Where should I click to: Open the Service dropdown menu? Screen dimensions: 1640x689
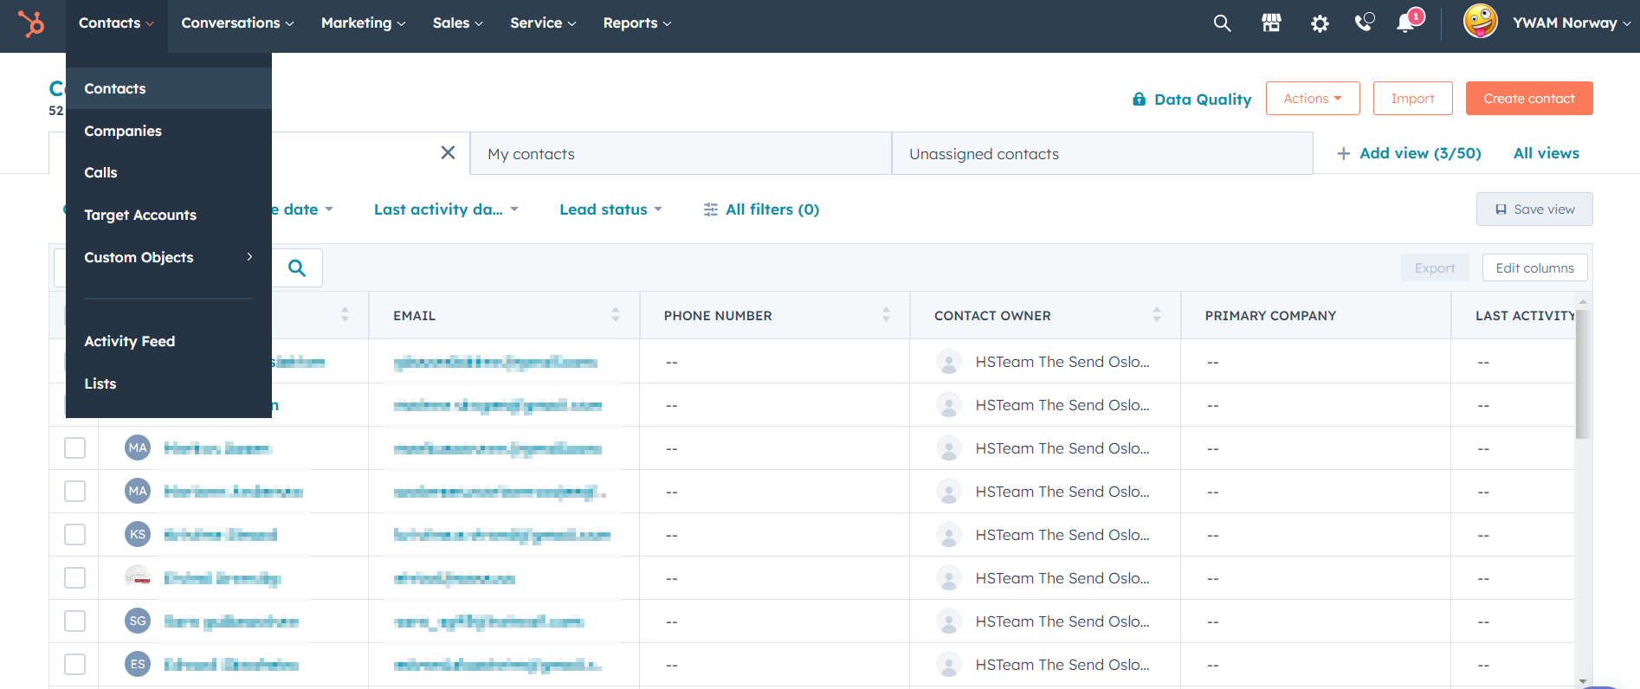coord(543,23)
